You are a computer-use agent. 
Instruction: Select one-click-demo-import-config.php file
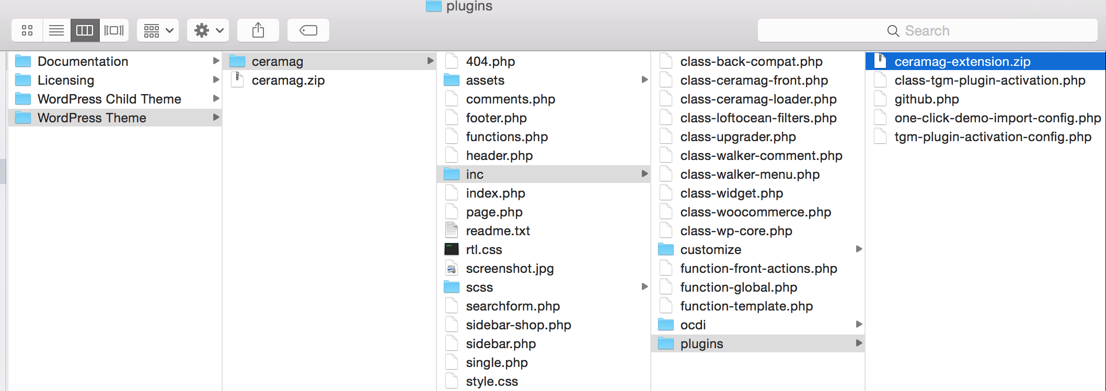(x=985, y=118)
